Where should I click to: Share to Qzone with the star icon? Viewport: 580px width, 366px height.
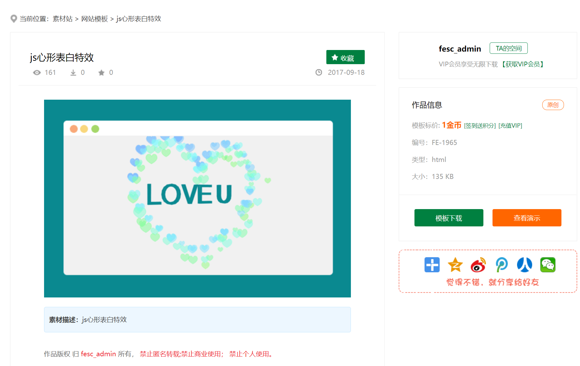pyautogui.click(x=455, y=265)
